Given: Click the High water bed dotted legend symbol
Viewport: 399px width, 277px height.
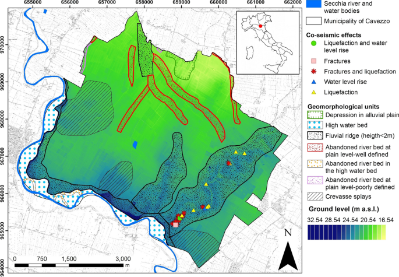Looking at the screenshot, I should pyautogui.click(x=315, y=125).
